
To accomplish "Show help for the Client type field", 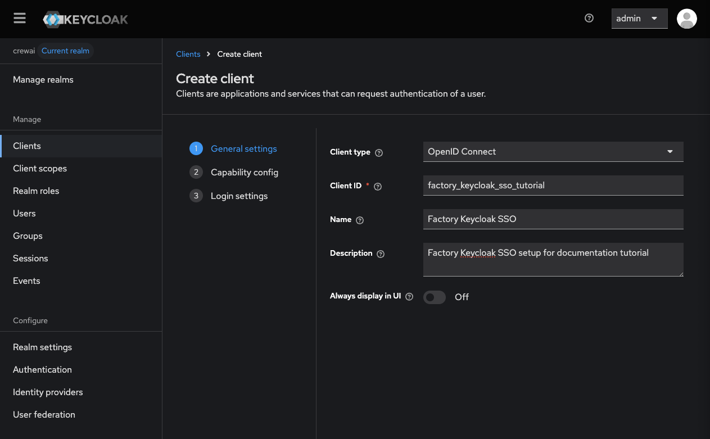I will 378,152.
